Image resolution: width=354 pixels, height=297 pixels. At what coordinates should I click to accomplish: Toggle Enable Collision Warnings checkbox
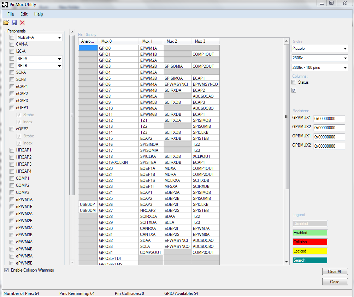click(x=7, y=270)
